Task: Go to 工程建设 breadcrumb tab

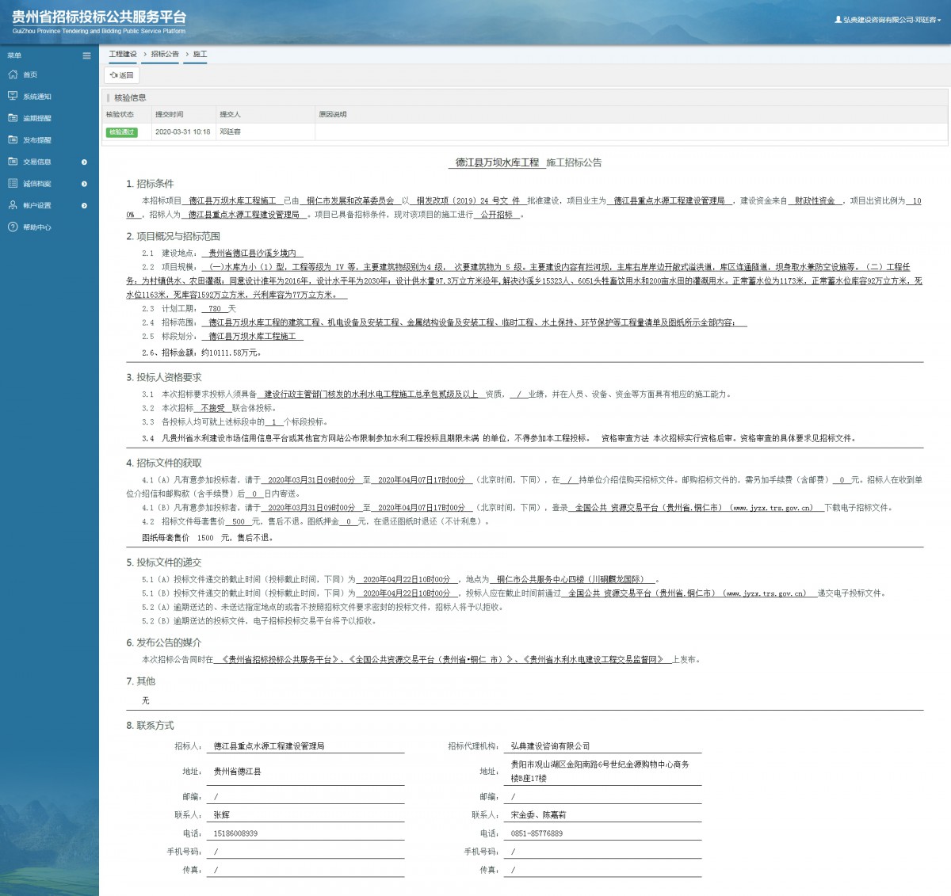Action: click(x=123, y=55)
